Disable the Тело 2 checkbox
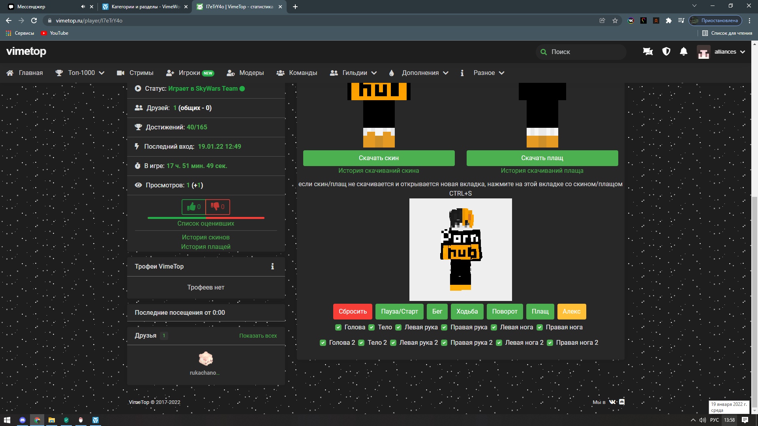Image resolution: width=758 pixels, height=426 pixels. pyautogui.click(x=361, y=343)
